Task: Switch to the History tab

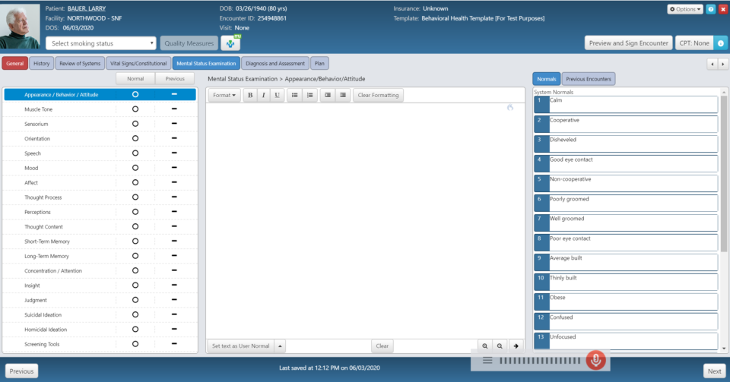Action: coord(41,63)
